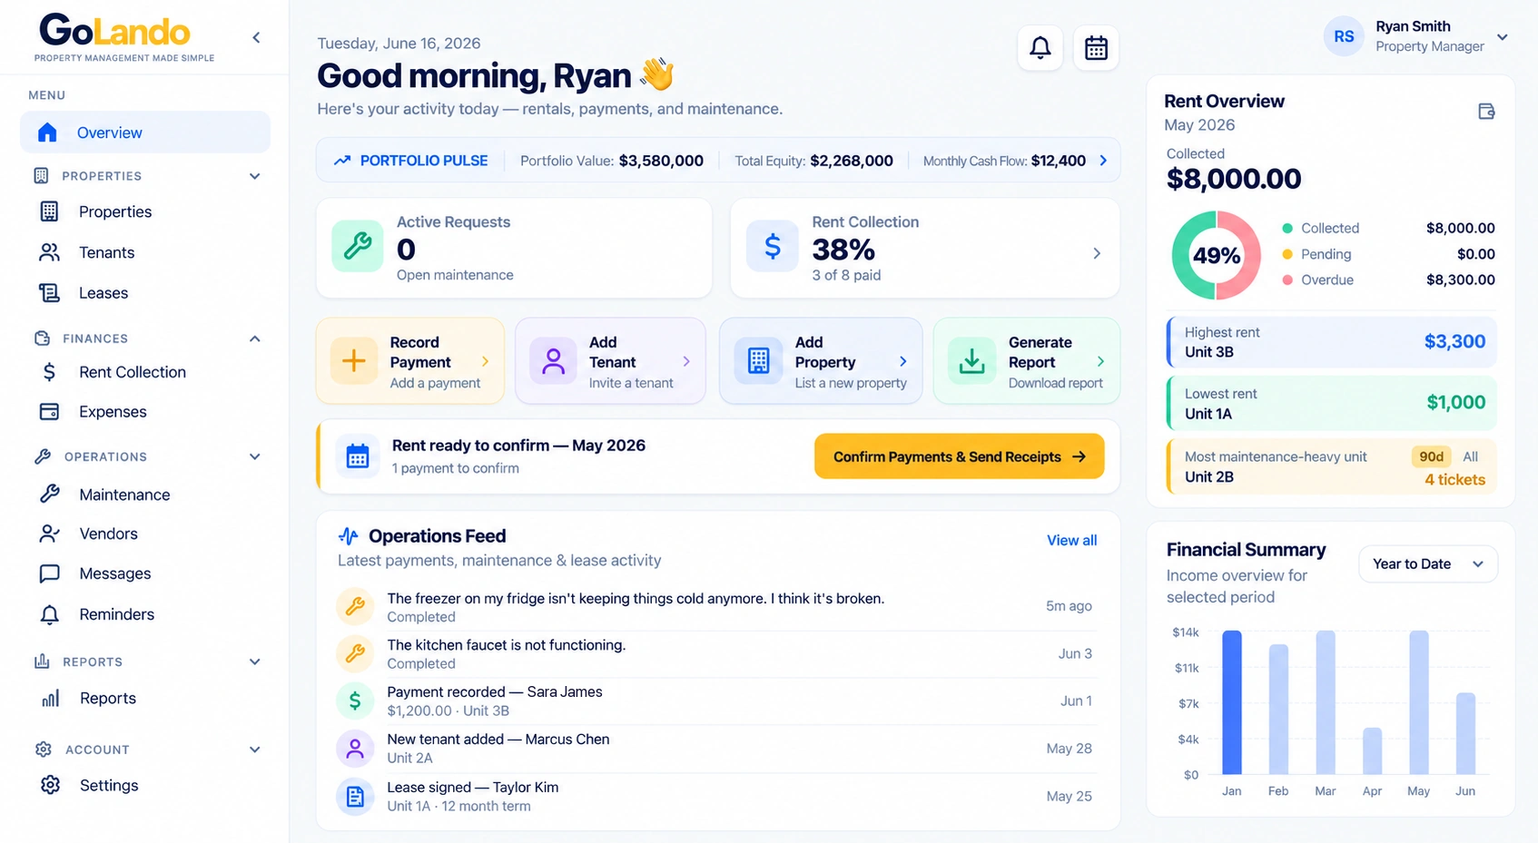
Task: Click the building icon on Add Property
Action: pyautogui.click(x=758, y=361)
